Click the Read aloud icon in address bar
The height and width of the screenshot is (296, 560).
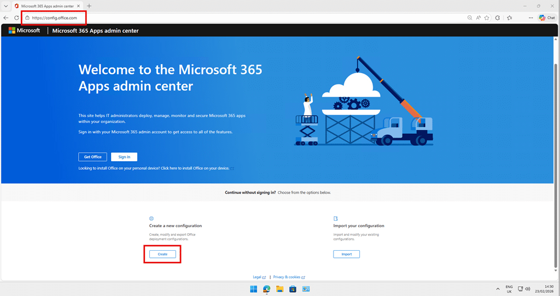click(478, 18)
